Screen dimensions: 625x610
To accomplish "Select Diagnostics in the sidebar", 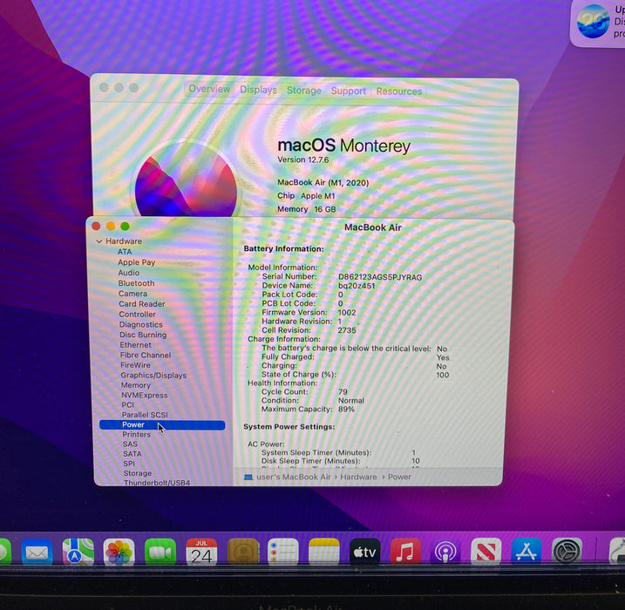I will [141, 324].
